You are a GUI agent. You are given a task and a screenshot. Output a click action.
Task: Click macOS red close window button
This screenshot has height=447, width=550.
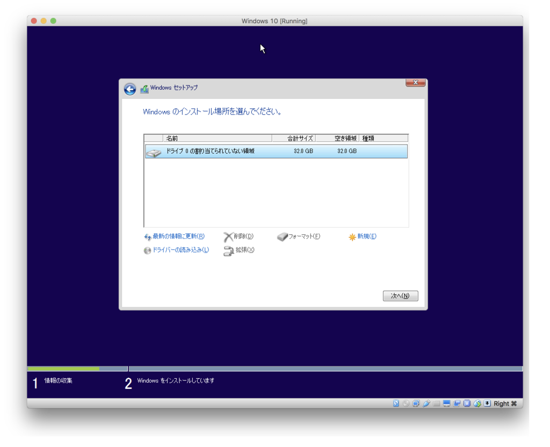(x=34, y=21)
